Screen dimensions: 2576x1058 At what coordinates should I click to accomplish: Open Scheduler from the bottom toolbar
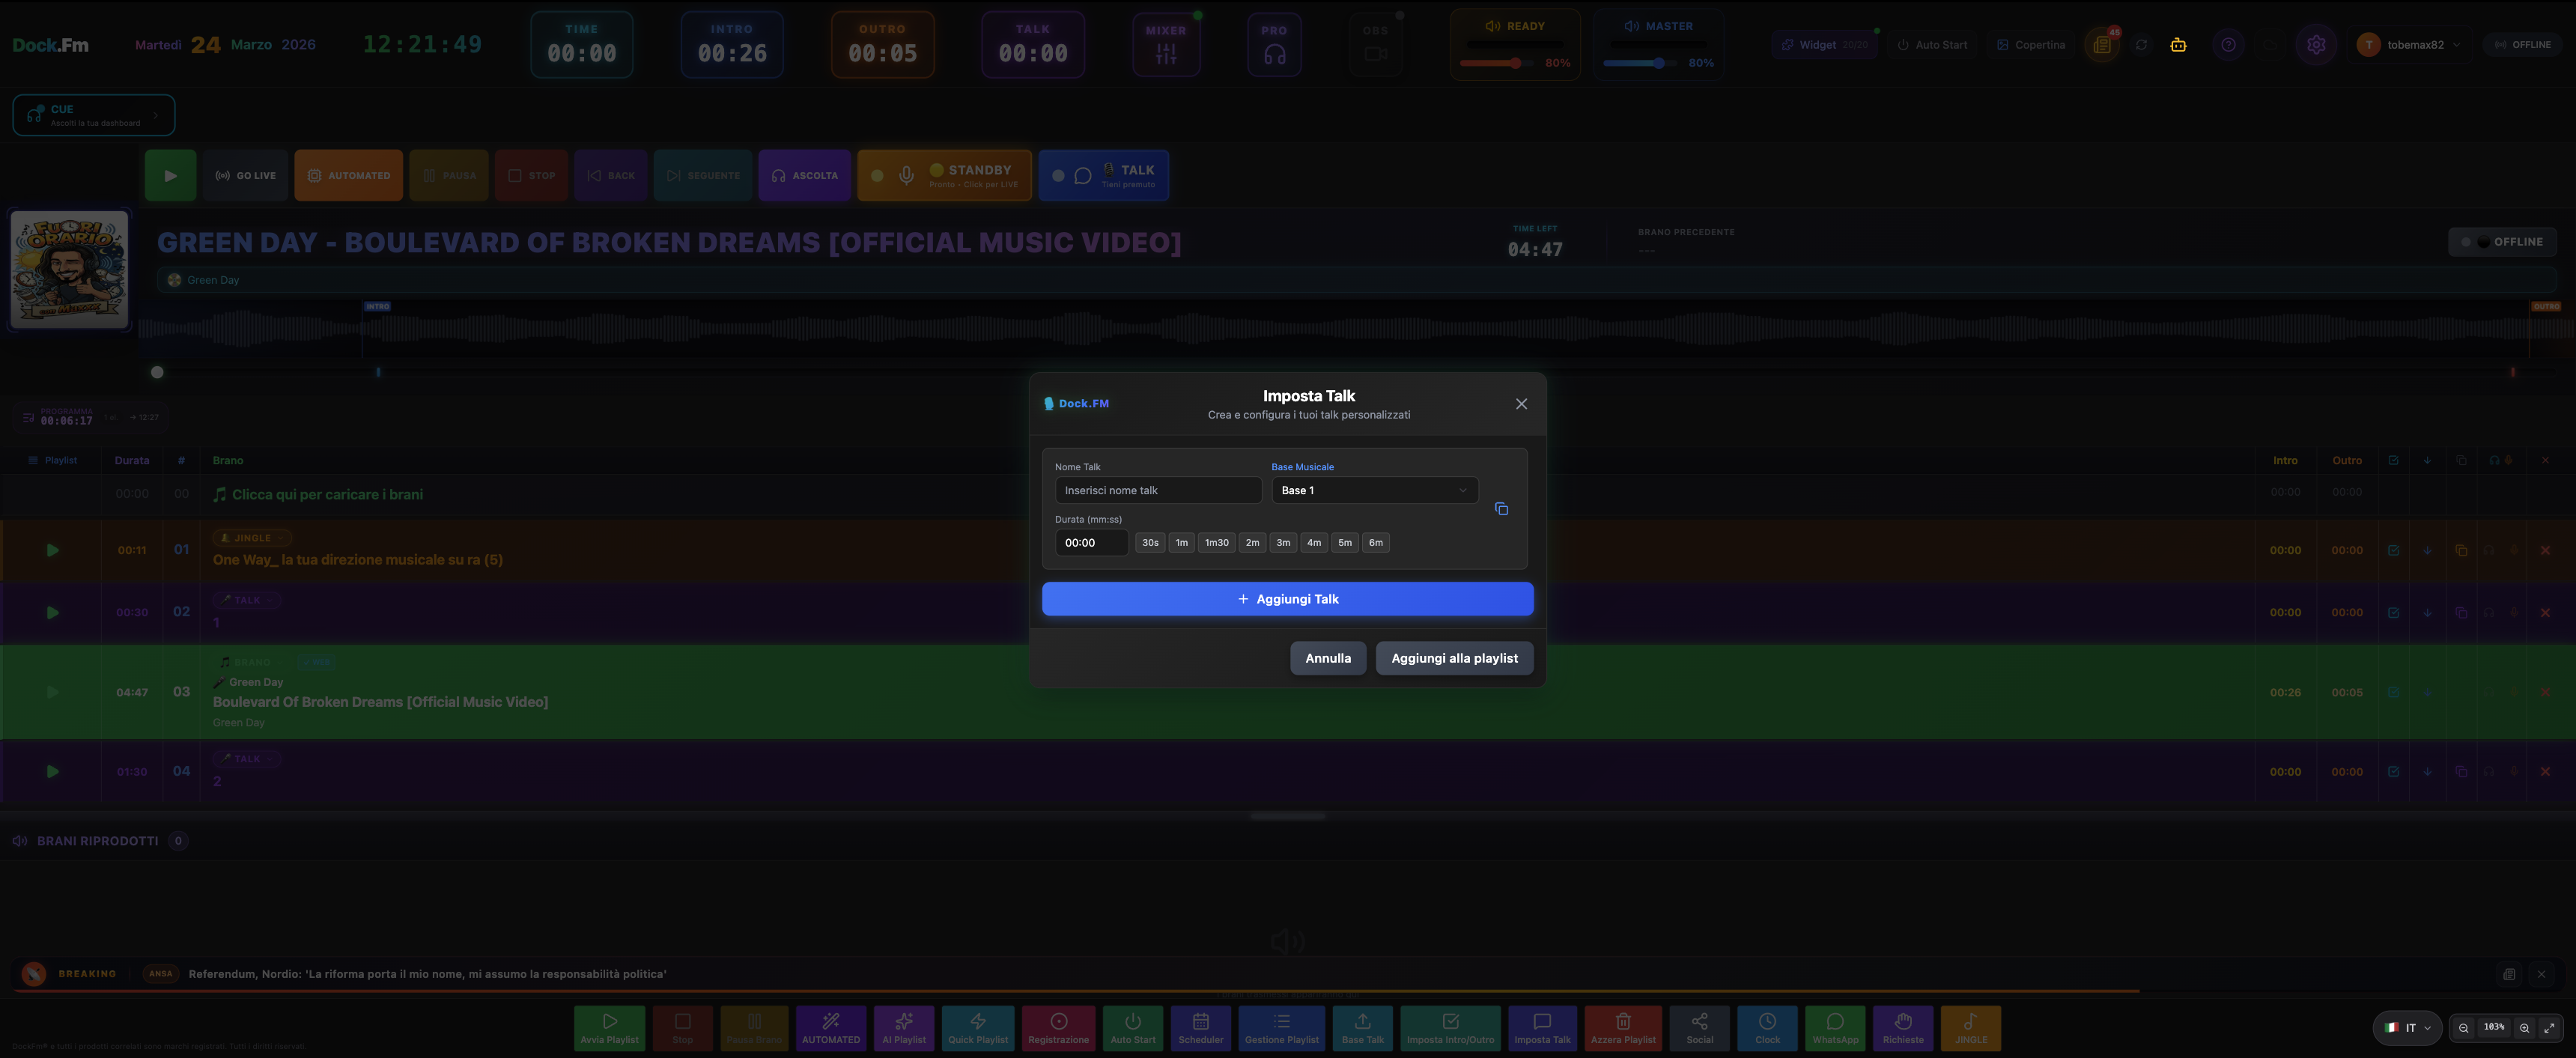pos(1201,1028)
